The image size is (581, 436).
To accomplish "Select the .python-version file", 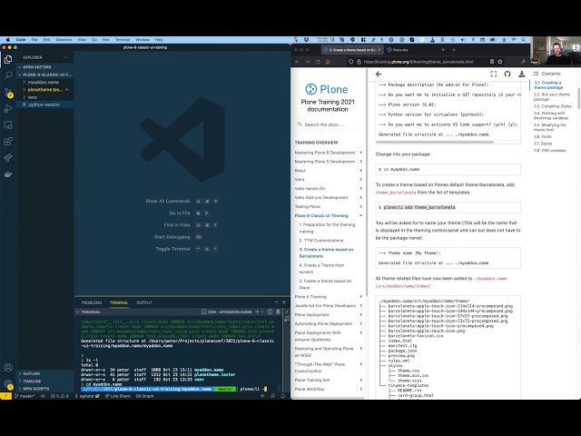I will (x=45, y=104).
